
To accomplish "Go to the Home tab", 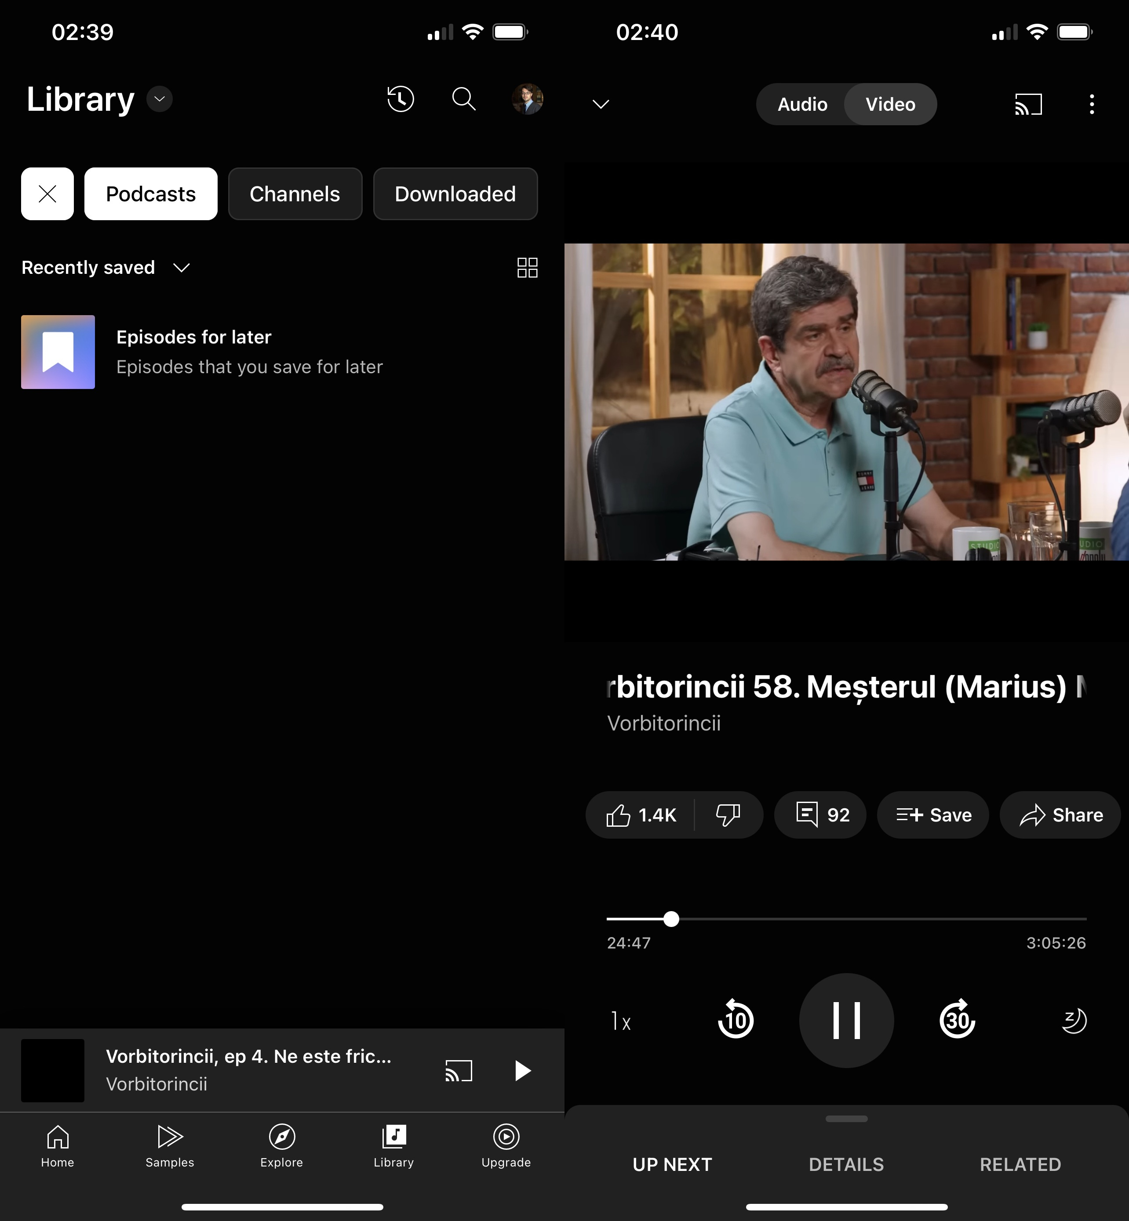I will 58,1146.
